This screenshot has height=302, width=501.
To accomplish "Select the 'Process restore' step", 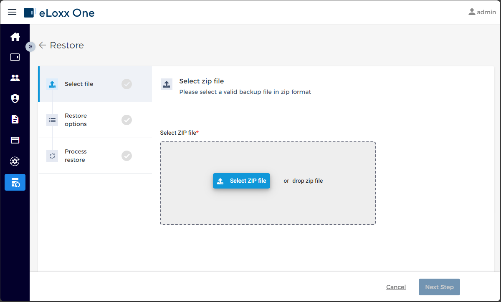I will 95,156.
